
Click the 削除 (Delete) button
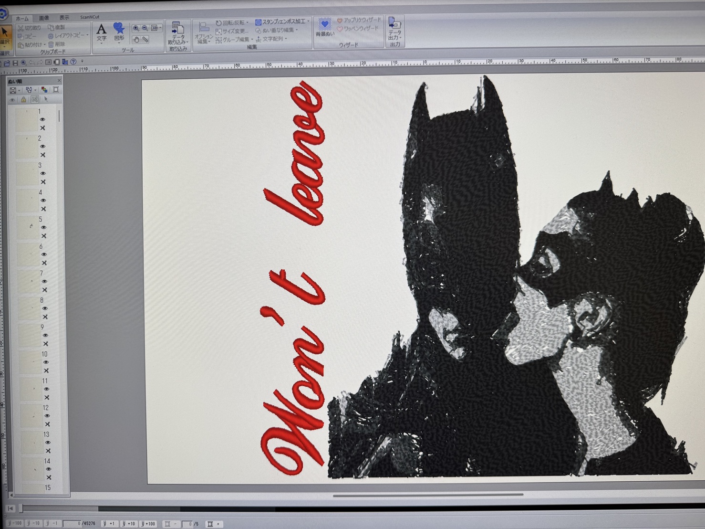pyautogui.click(x=56, y=44)
